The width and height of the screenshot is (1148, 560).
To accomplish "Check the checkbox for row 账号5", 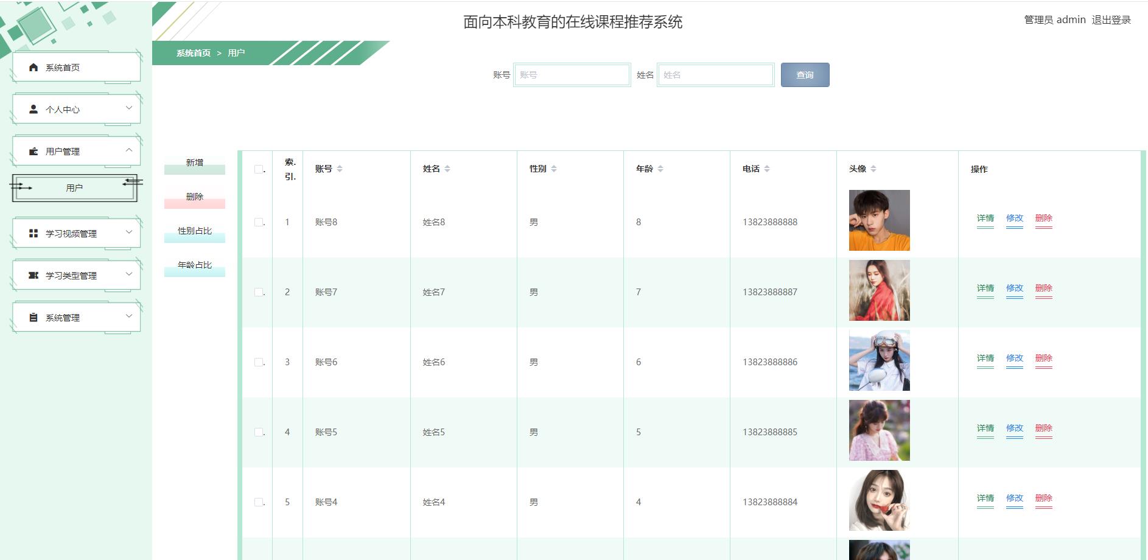I will (259, 432).
